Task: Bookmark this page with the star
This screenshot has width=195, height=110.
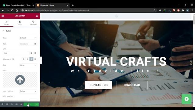Action: (154, 10)
